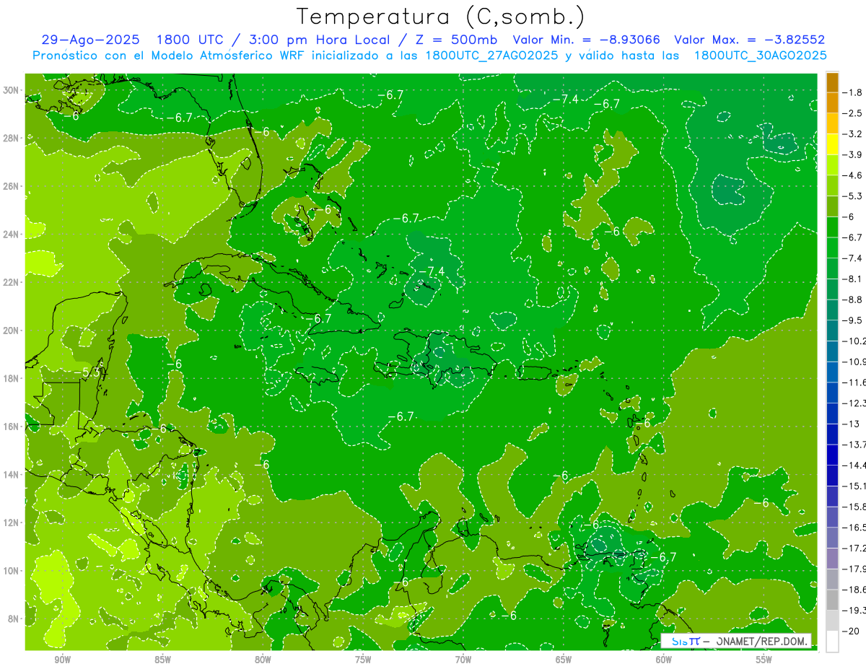Image resolution: width=866 pixels, height=669 pixels.
Task: Click the 80W longitude axis label
Action: click(263, 660)
